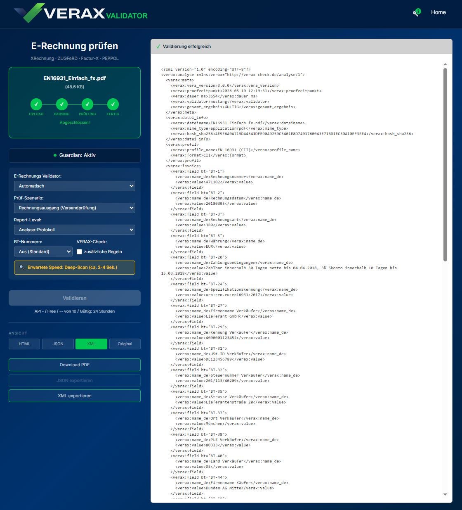Click the FERTIG step checkmark circle
462x510 pixels.
coord(113,104)
